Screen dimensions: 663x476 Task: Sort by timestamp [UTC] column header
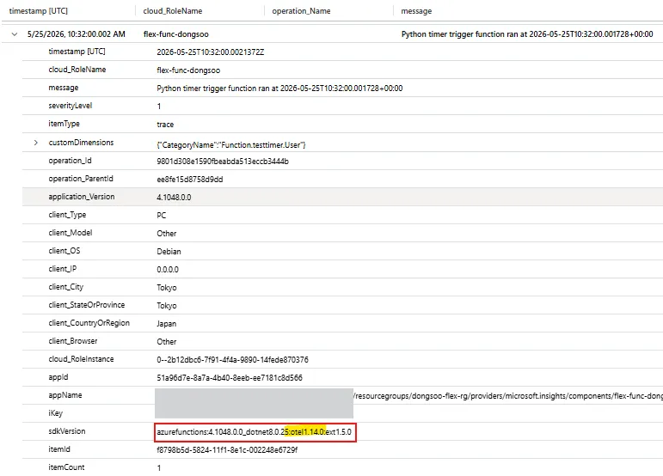click(39, 11)
